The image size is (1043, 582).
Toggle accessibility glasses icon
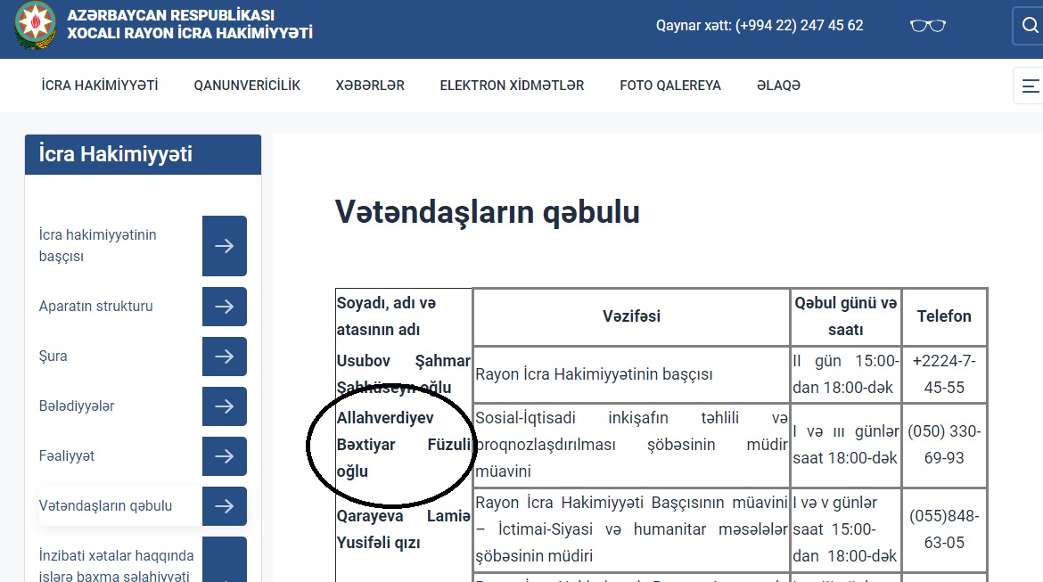pos(927,26)
